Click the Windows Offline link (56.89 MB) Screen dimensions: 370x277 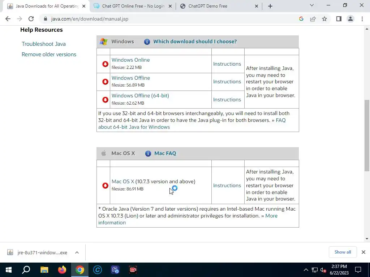click(x=130, y=78)
